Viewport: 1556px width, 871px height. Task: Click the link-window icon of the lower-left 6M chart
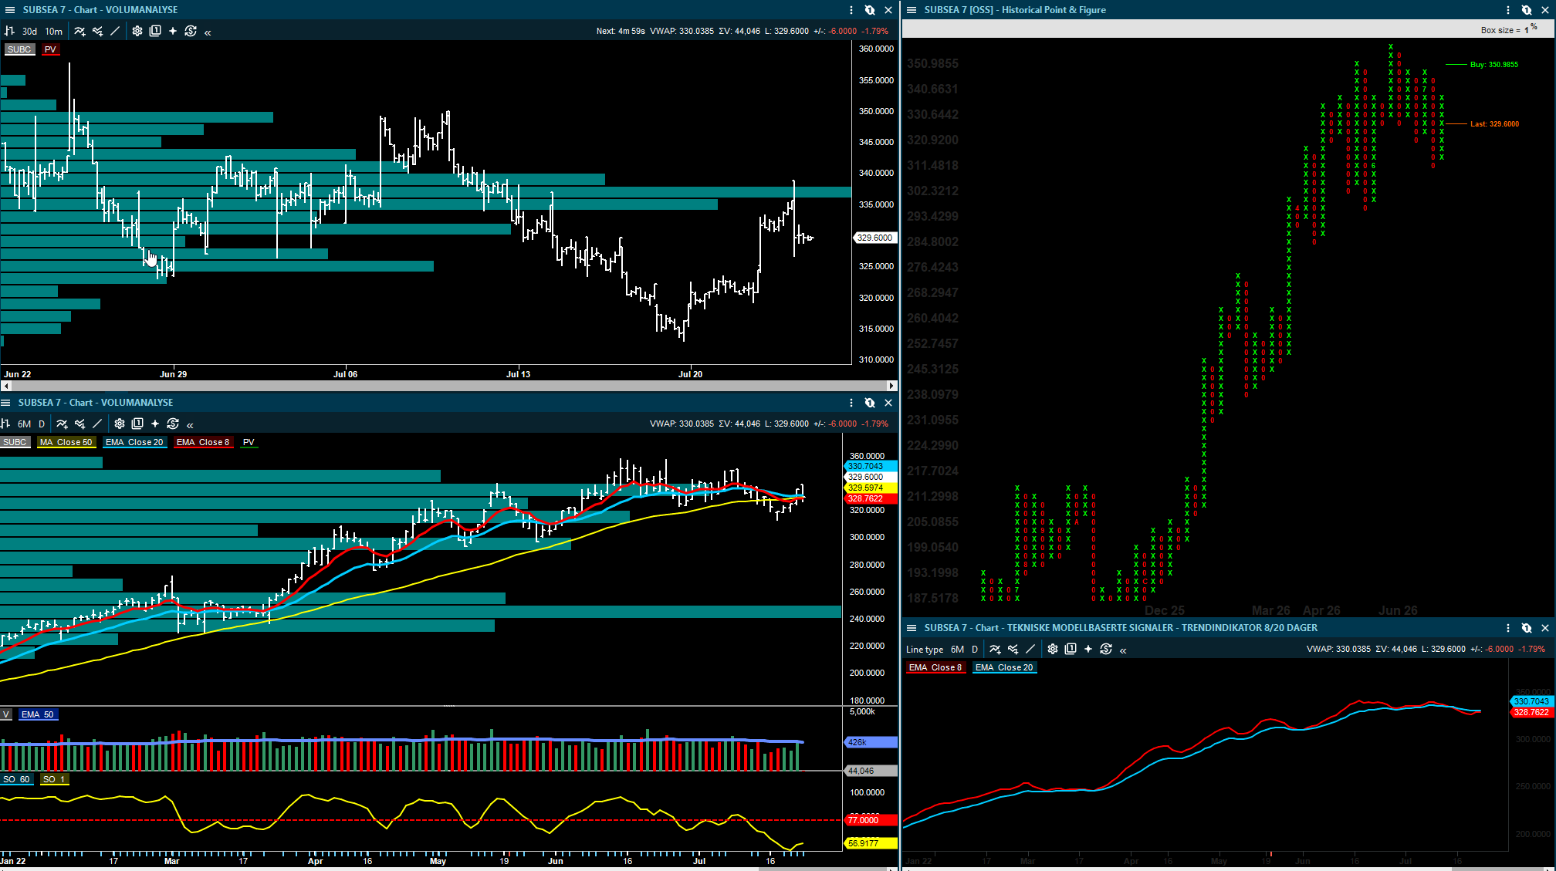(x=870, y=403)
